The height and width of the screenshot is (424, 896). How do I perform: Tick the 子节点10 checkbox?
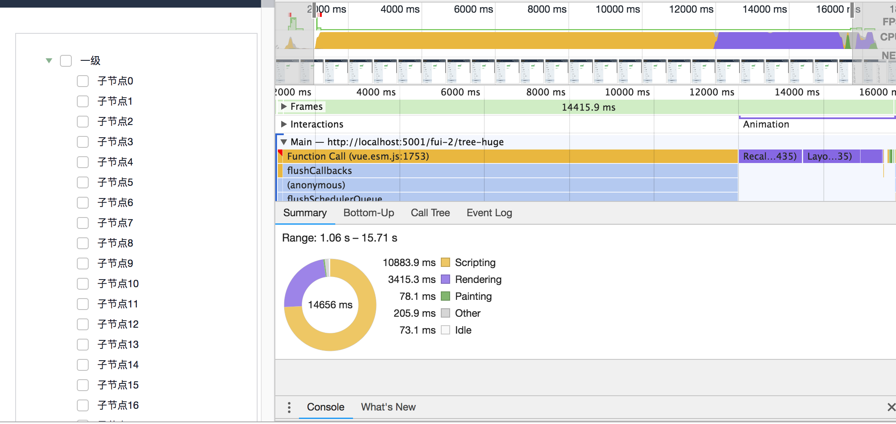coord(83,284)
